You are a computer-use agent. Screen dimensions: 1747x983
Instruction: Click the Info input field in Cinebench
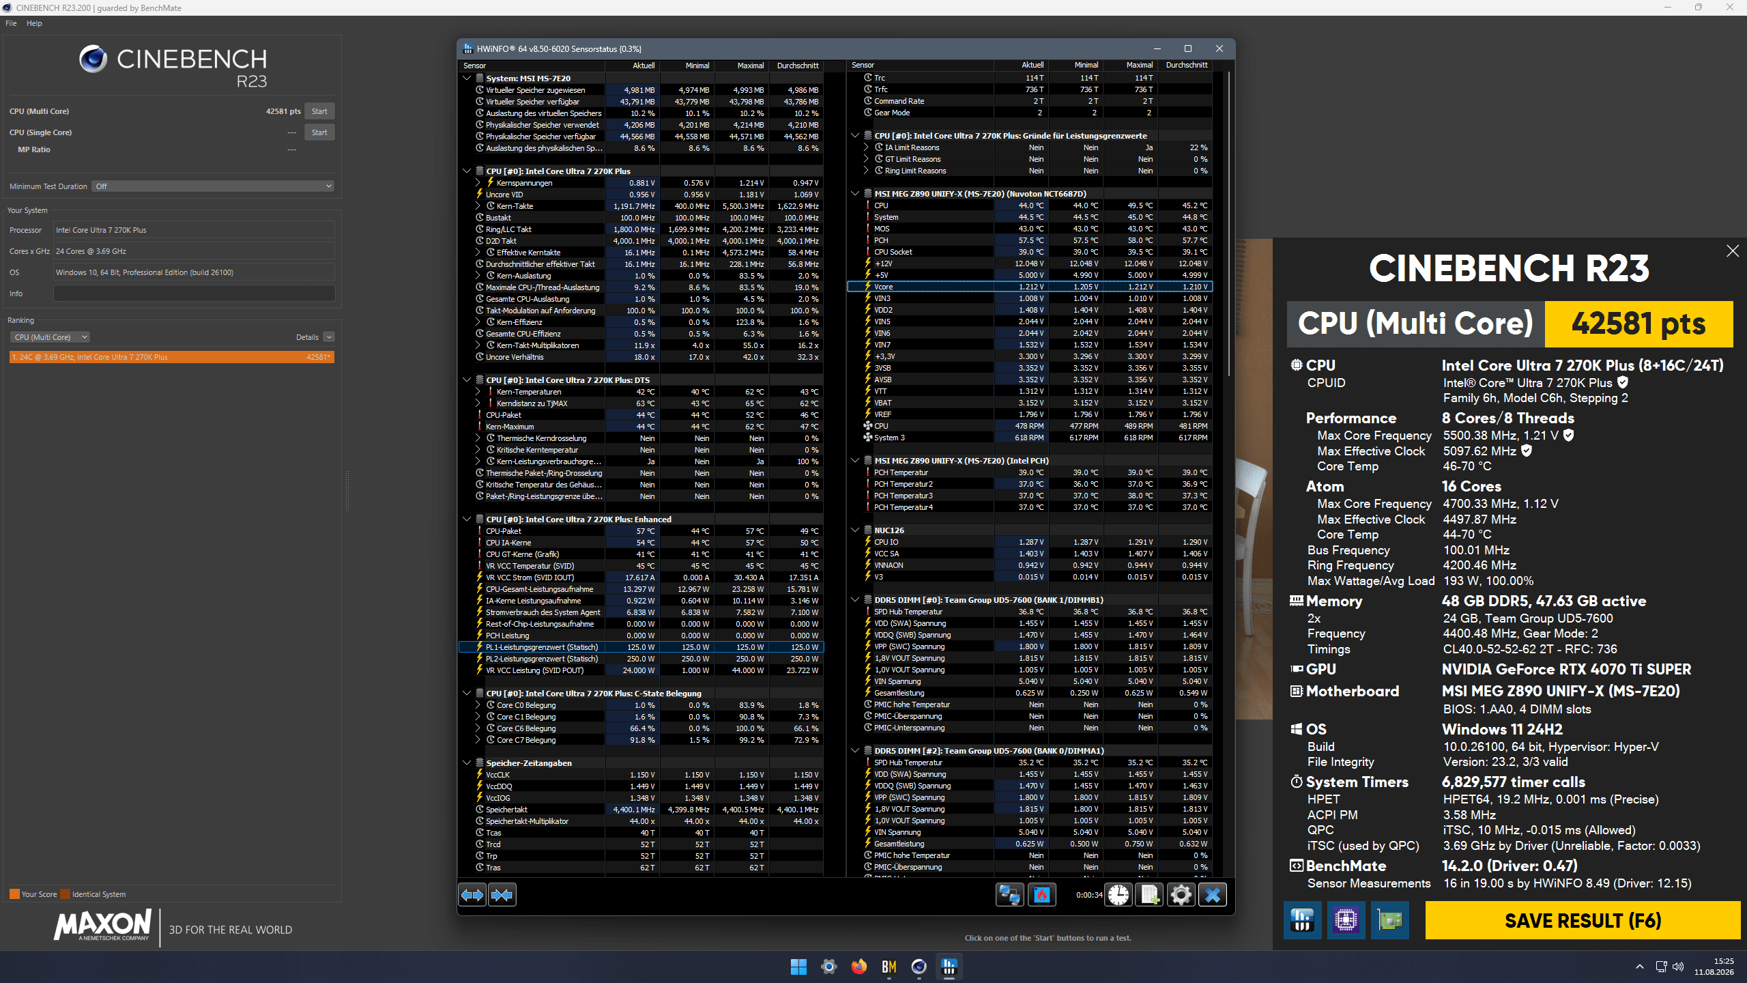pos(194,294)
